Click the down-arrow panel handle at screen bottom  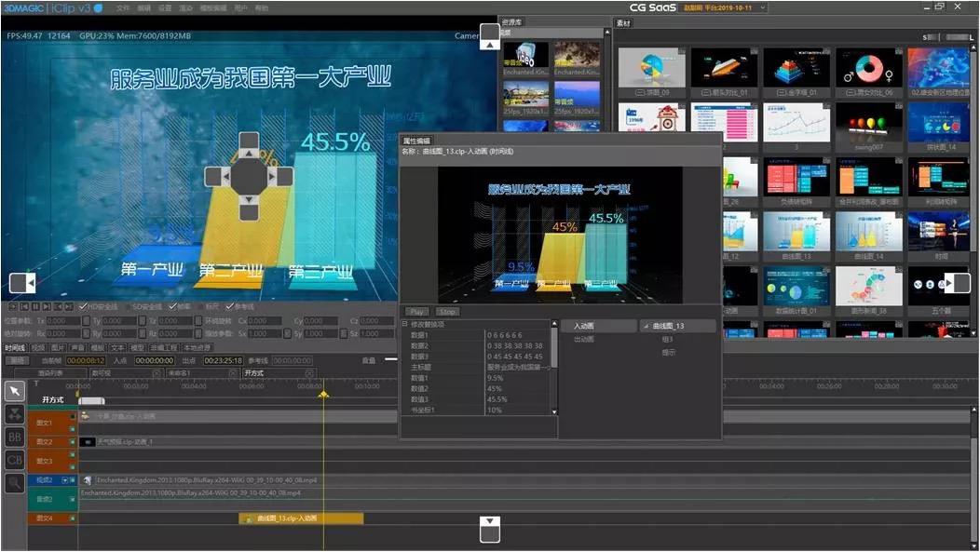[490, 529]
